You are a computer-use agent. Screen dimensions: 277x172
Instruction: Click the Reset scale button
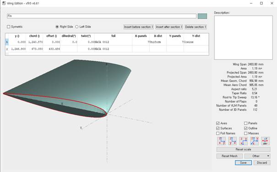(243, 150)
